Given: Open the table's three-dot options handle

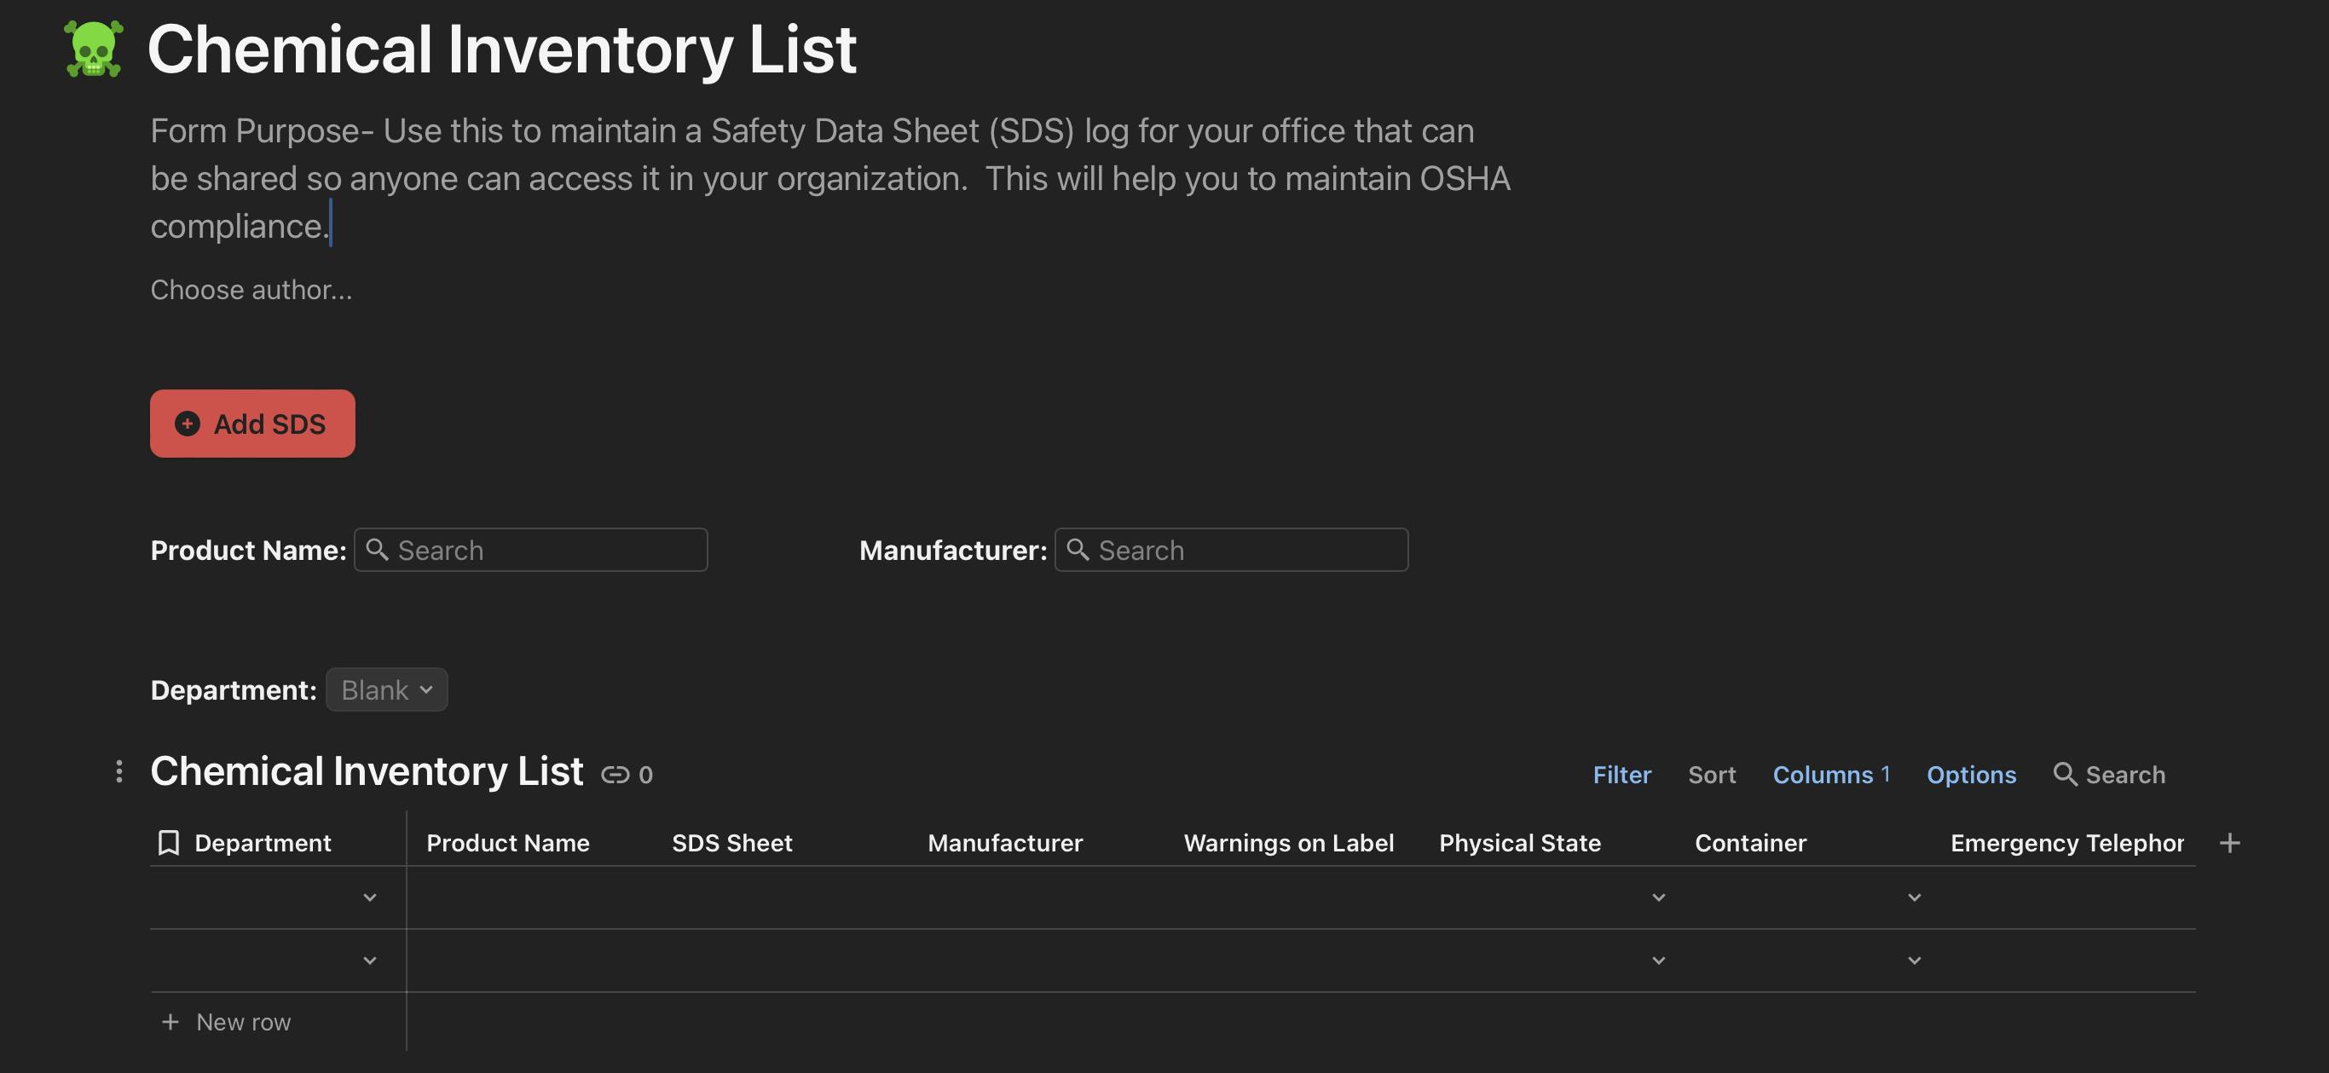Looking at the screenshot, I should [x=118, y=771].
